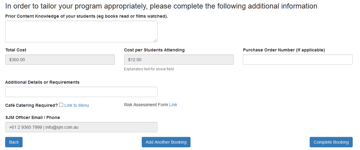Screen dimensions: 360x150
Task: Click the Cost per Students Attending field
Action: [x=179, y=60]
